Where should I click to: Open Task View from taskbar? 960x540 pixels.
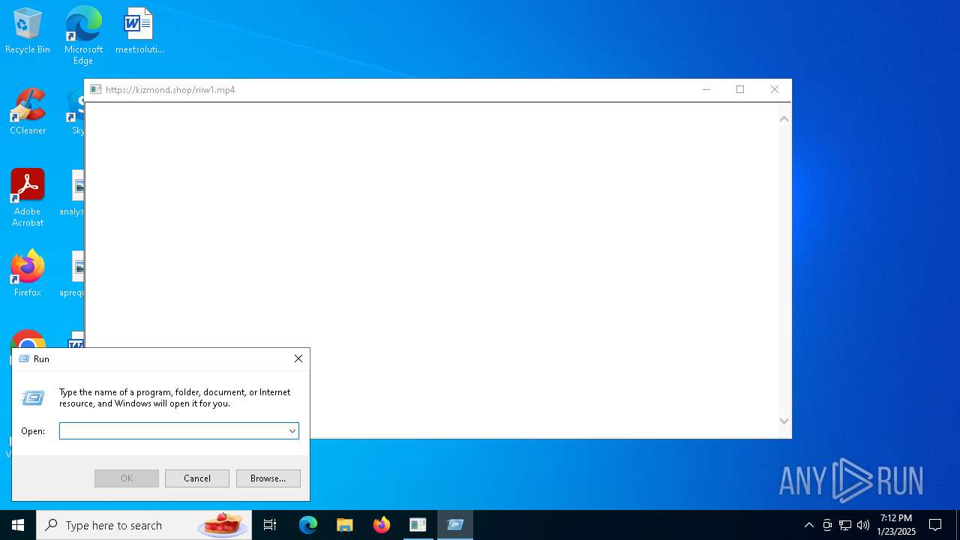(270, 525)
